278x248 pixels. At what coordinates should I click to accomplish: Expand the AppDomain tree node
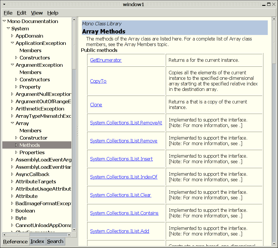tap(12, 36)
